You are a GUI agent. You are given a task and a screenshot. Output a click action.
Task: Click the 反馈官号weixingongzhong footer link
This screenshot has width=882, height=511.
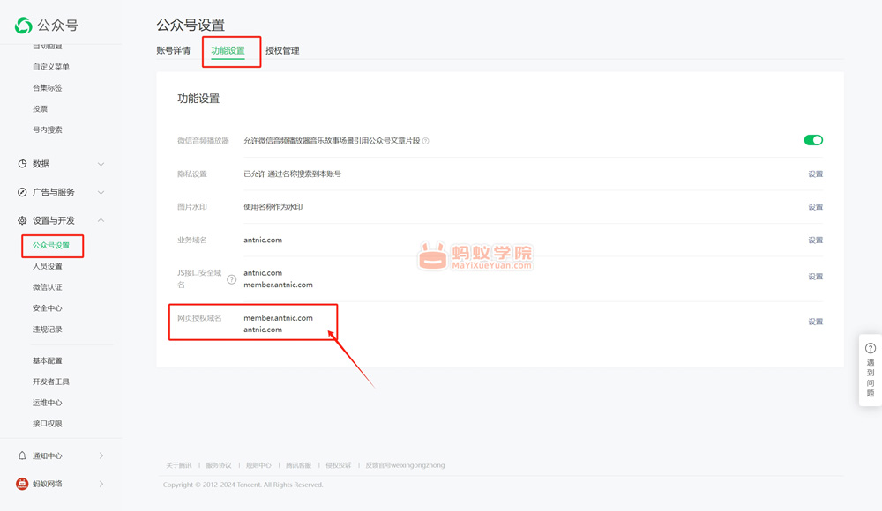(x=405, y=465)
